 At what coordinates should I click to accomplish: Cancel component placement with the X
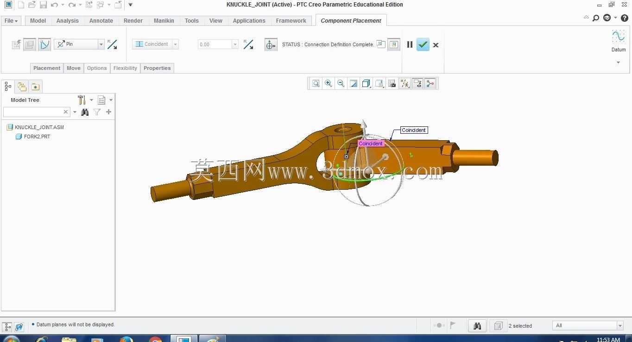[x=436, y=45]
